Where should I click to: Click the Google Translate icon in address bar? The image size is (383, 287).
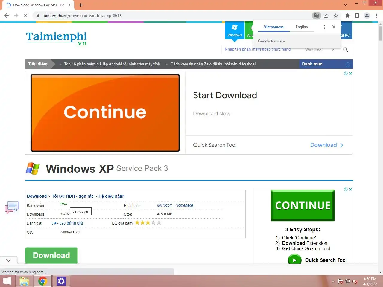316,16
